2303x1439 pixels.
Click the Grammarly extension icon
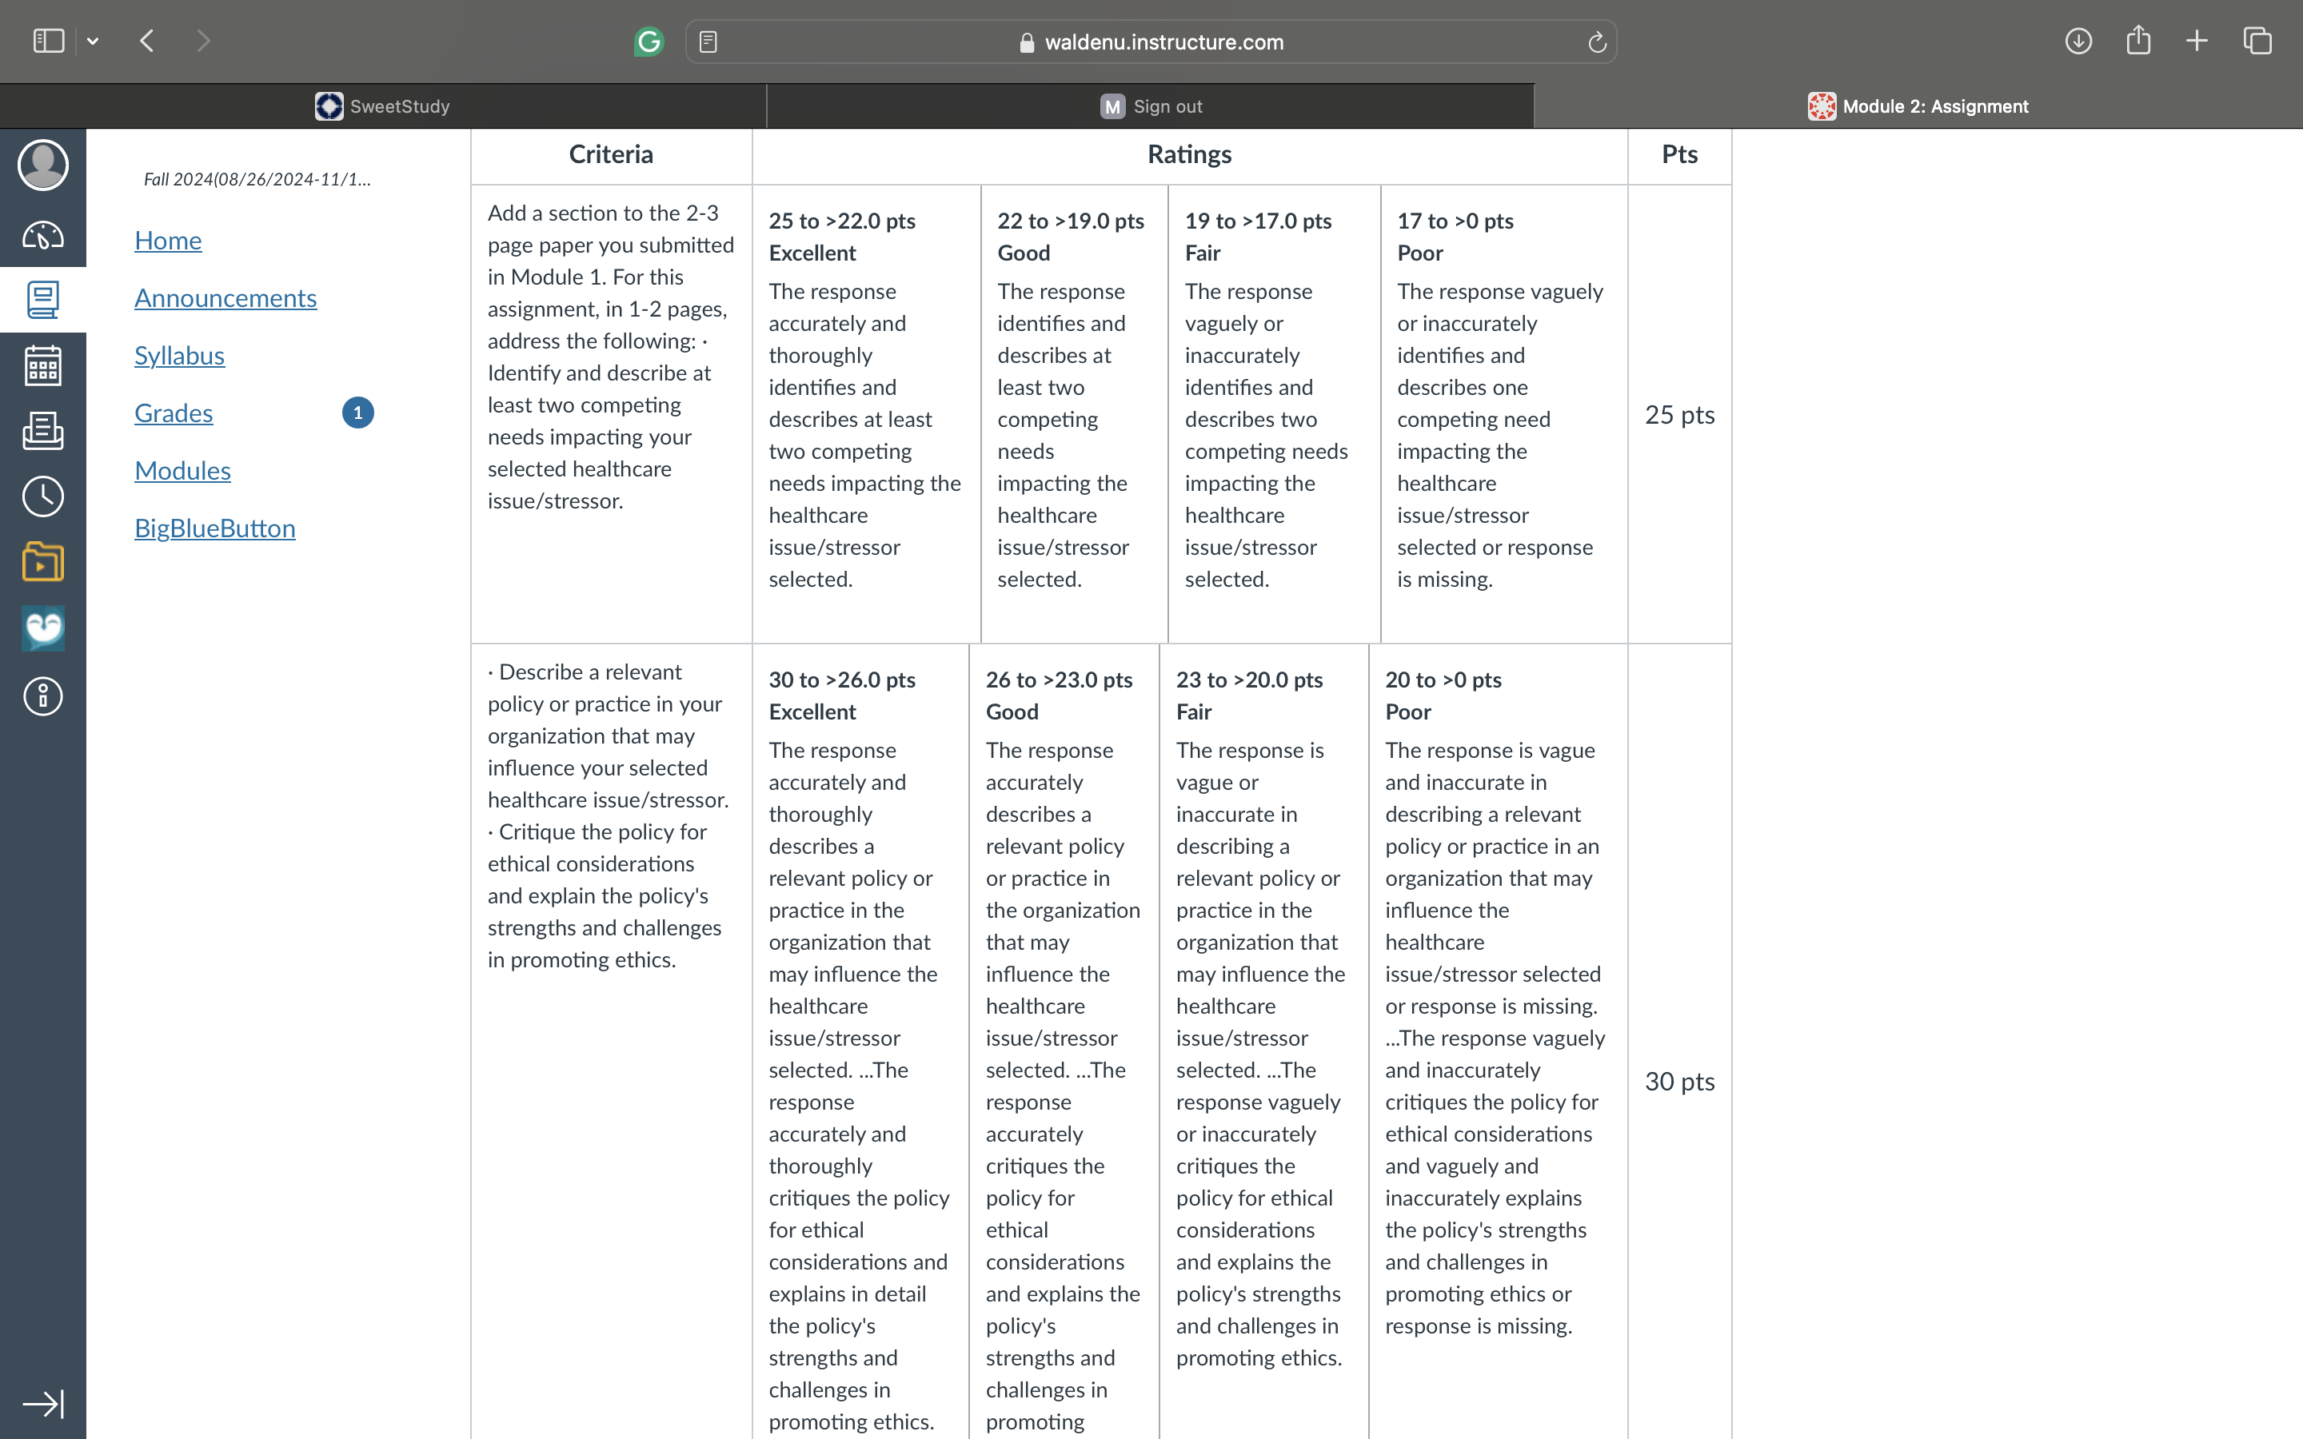point(649,41)
